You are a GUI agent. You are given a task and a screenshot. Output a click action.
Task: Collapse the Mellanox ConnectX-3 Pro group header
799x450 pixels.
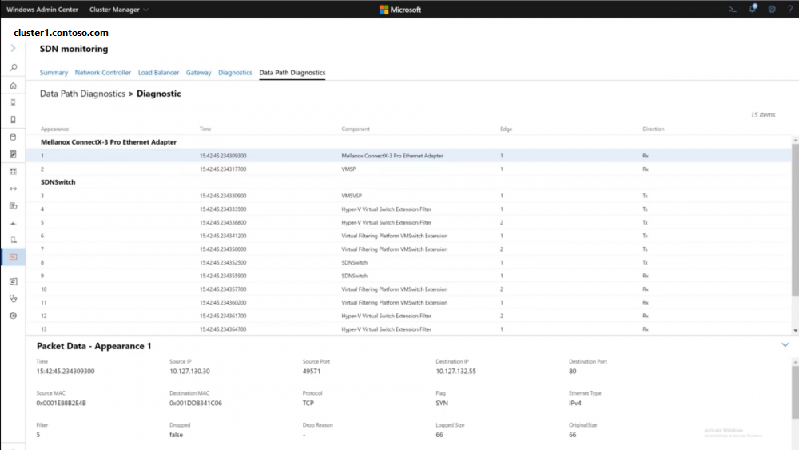109,142
